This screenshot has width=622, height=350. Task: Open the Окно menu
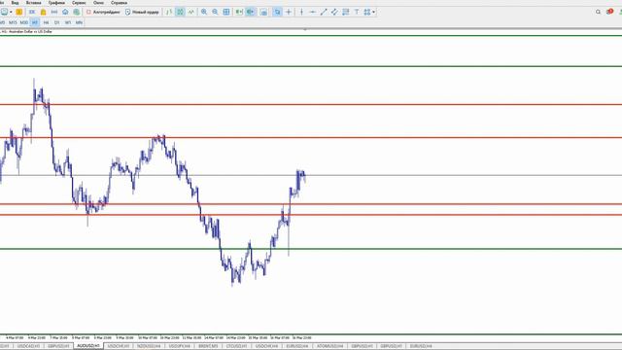coord(98,3)
